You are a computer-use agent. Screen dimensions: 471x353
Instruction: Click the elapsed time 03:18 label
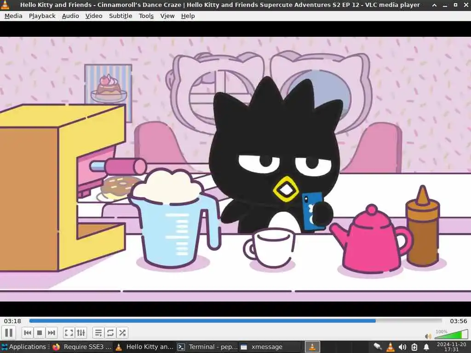coord(12,321)
